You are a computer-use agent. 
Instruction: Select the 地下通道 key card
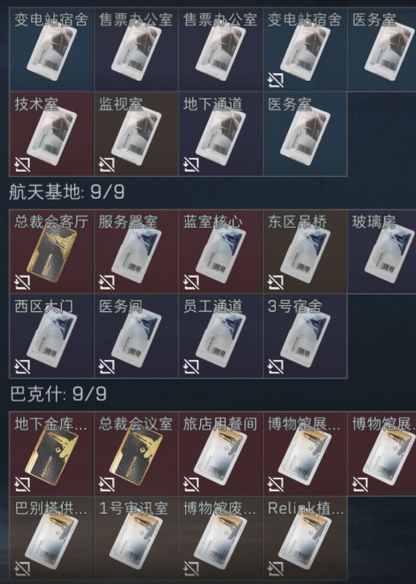[x=221, y=134]
